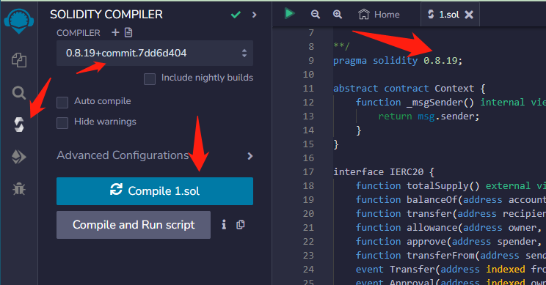Image resolution: width=546 pixels, height=285 pixels.
Task: Click the Compile and Run script button
Action: 134,225
